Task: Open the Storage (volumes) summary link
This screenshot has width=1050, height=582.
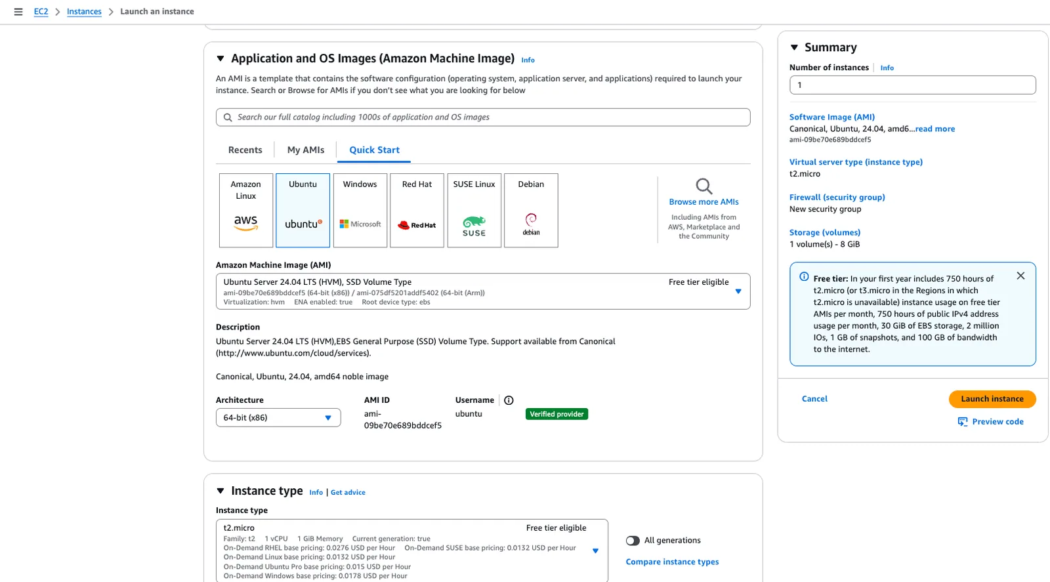Action: (x=824, y=233)
